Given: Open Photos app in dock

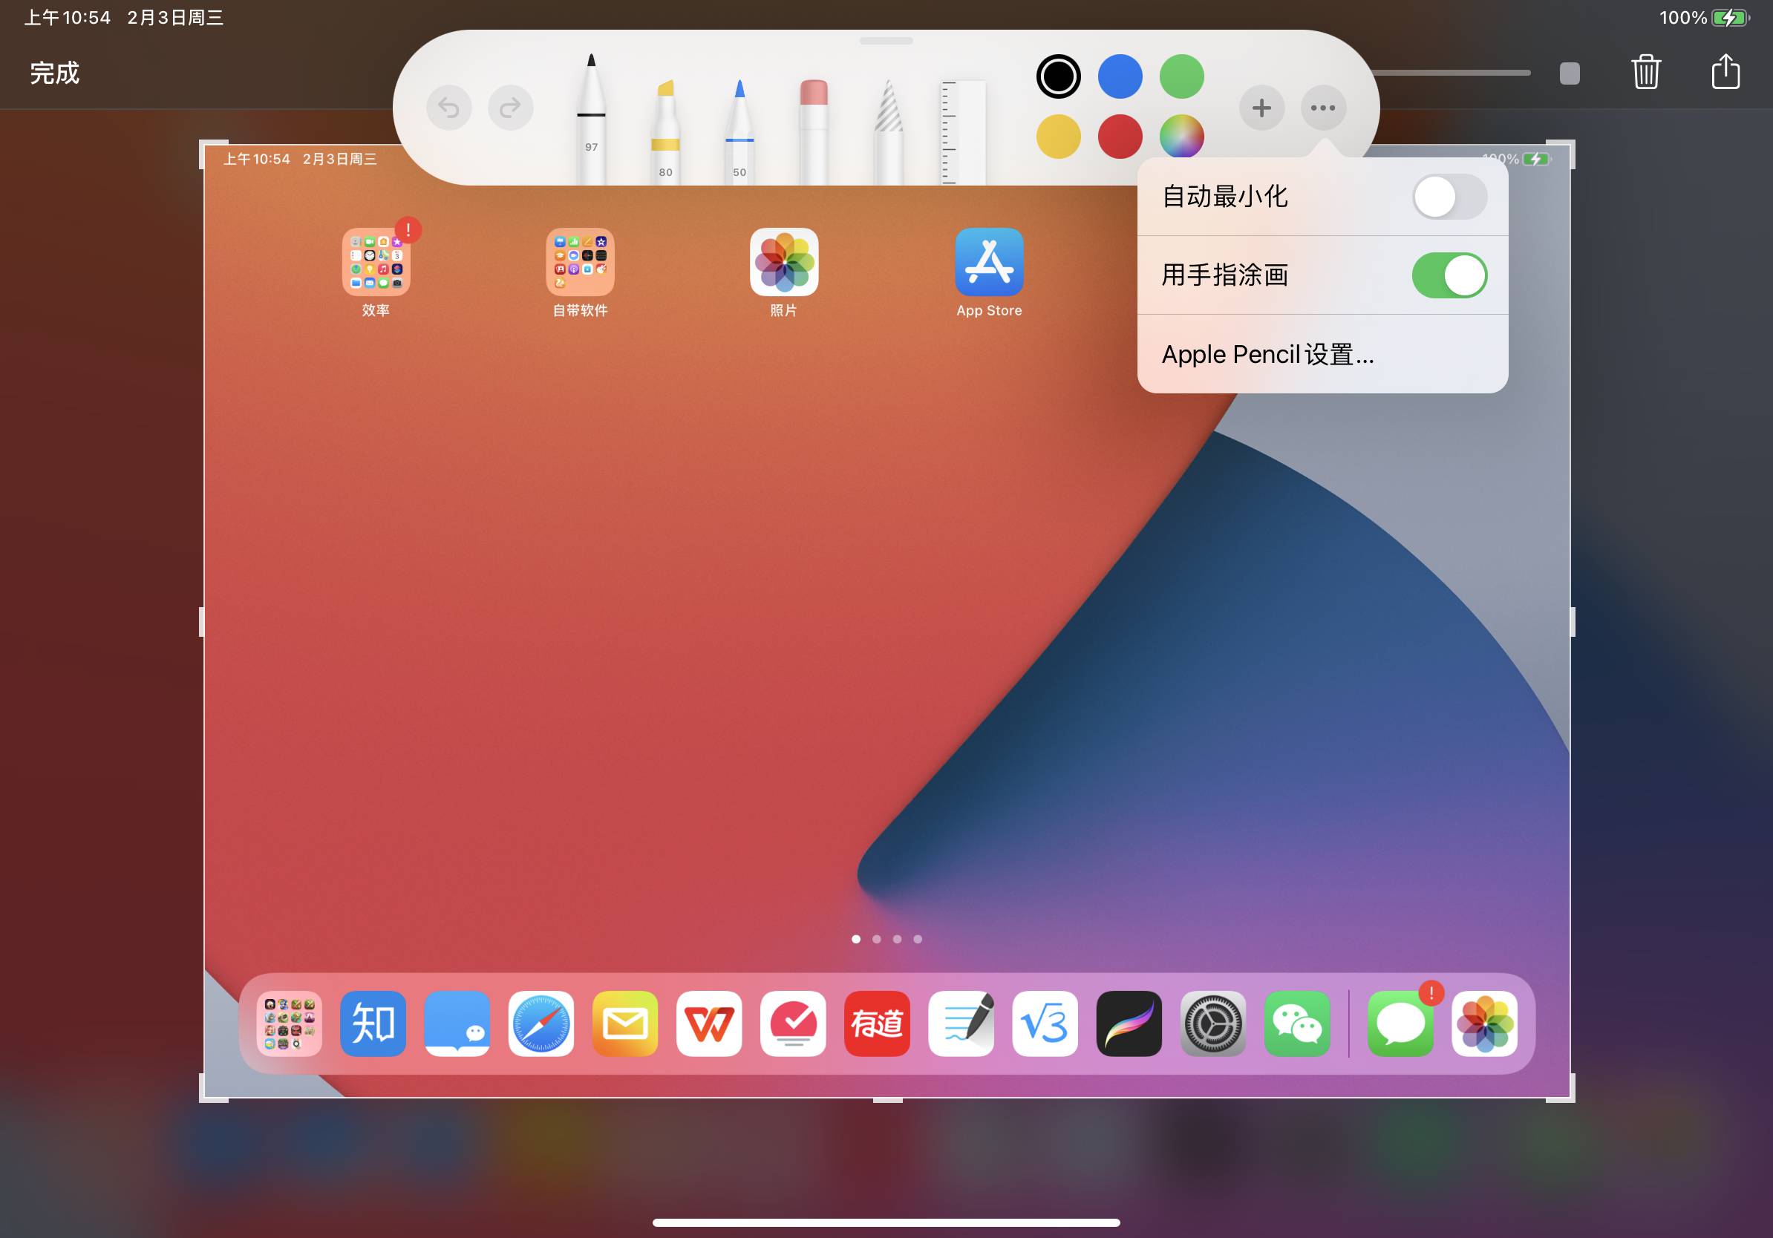Looking at the screenshot, I should click(1483, 1021).
